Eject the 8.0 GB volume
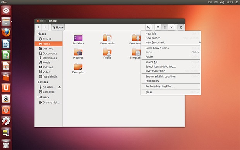The height and width of the screenshot is (150, 240). (x=60, y=87)
